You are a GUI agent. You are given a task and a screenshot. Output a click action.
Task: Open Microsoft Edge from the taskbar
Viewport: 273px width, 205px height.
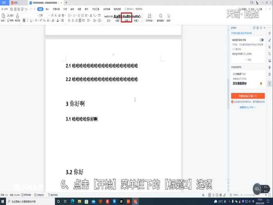tap(73, 201)
